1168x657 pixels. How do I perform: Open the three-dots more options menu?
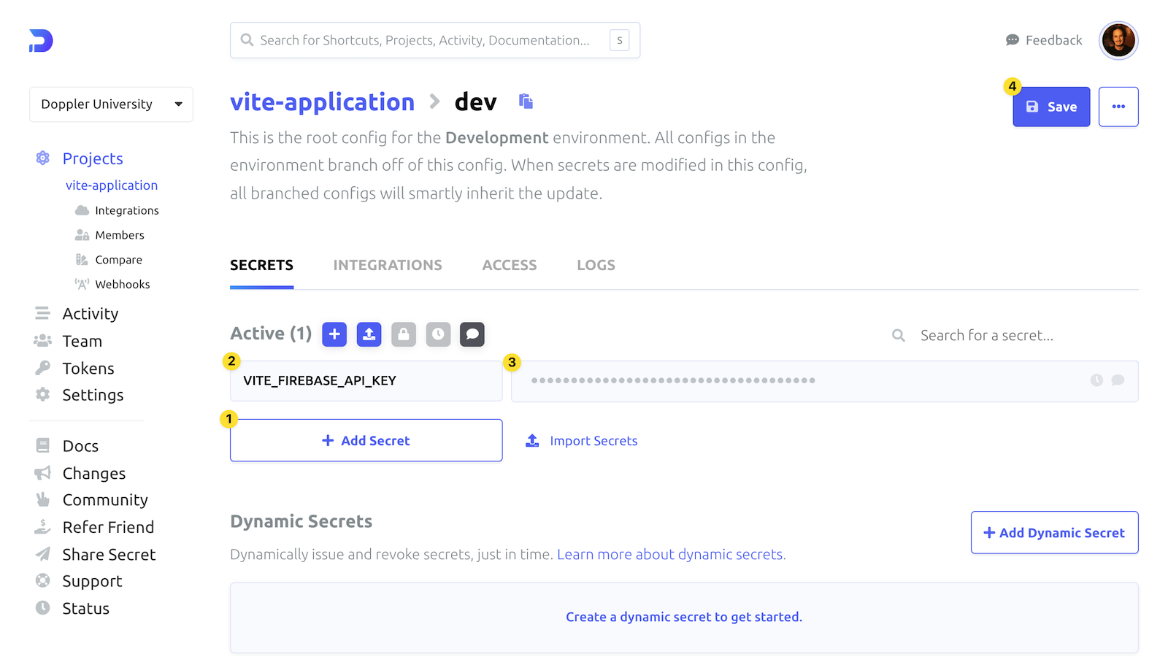click(x=1118, y=107)
